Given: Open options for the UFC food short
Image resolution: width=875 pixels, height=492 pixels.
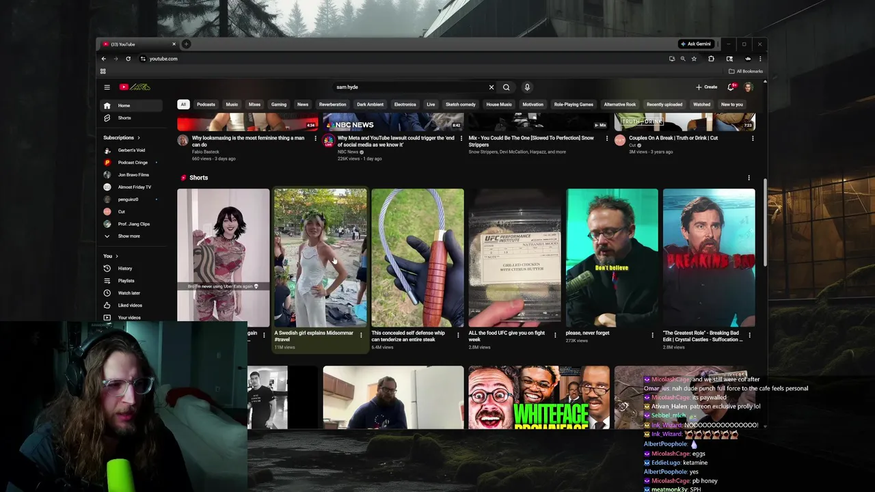Looking at the screenshot, I should click(x=555, y=335).
